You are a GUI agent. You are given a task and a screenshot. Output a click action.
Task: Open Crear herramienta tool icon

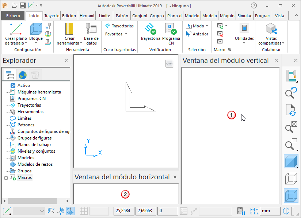(x=69, y=29)
